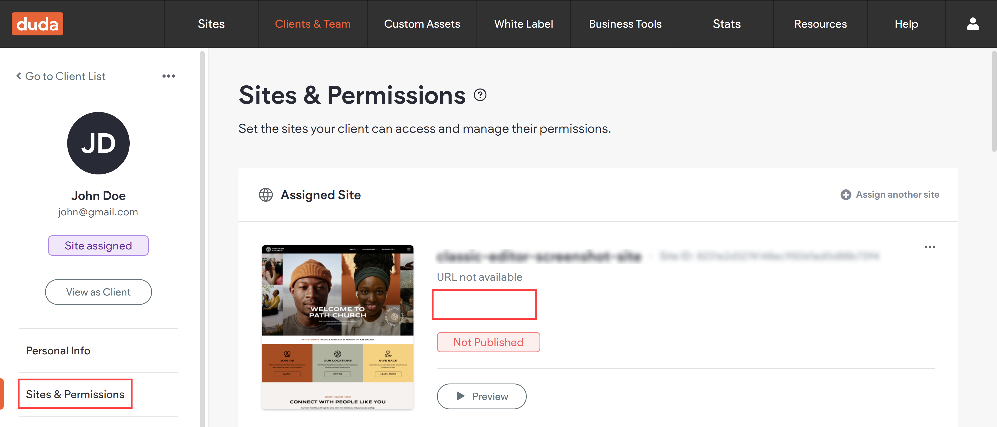Viewport: 997px width, 427px height.
Task: Open the Resources menu
Action: point(820,24)
